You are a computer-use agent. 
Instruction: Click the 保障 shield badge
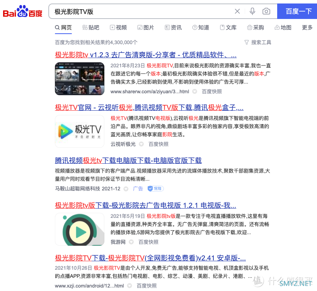[x=155, y=188]
